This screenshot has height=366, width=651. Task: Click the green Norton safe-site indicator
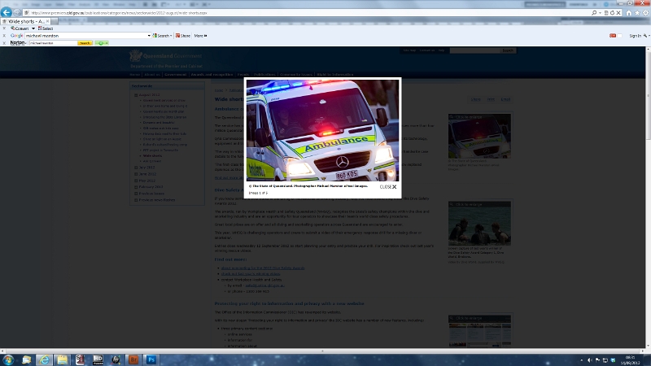tap(102, 43)
